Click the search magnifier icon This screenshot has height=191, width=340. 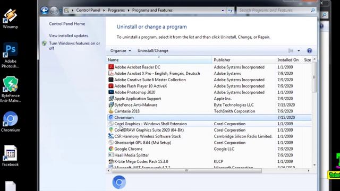pyautogui.click(x=312, y=10)
